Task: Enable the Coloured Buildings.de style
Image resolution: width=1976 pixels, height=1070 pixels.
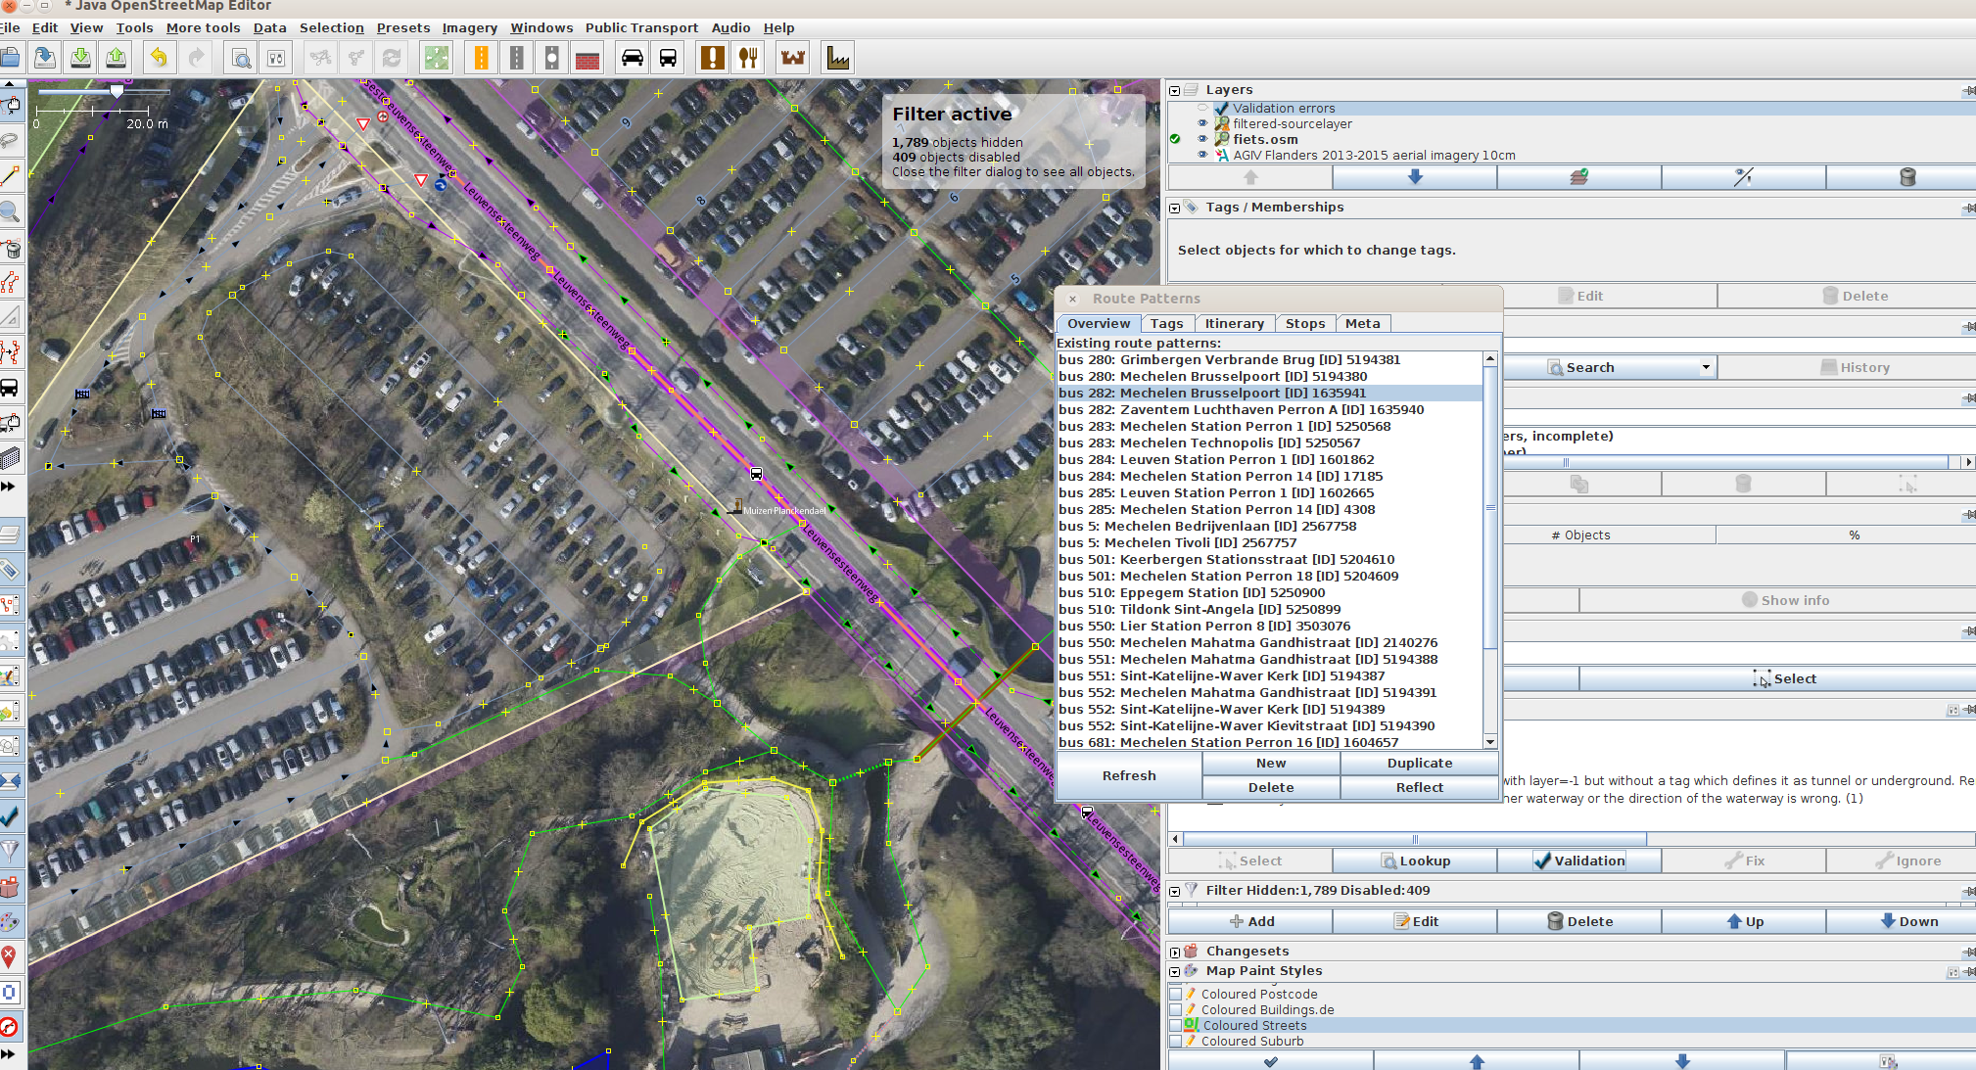Action: pos(1176,1009)
